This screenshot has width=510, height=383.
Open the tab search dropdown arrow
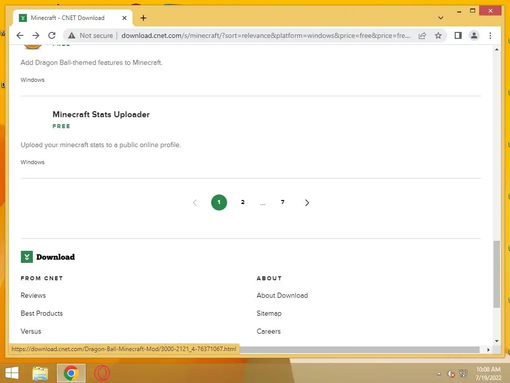pos(440,18)
